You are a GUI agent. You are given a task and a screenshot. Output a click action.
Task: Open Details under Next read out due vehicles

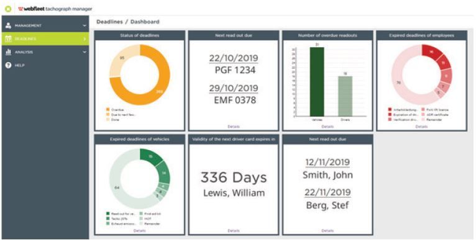[x=234, y=127]
